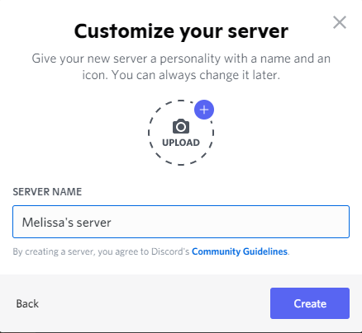Click the subtitle text about personality

181,67
